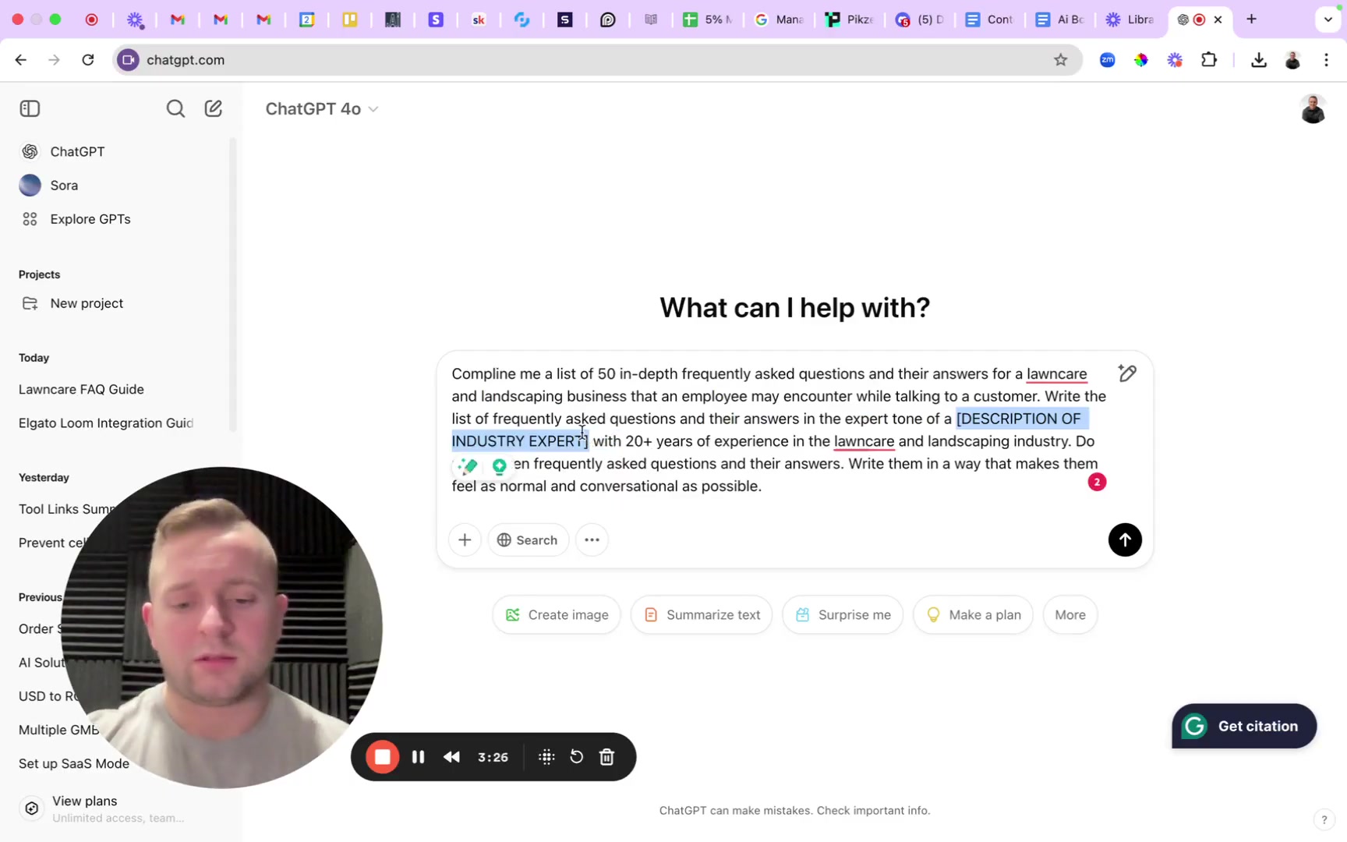Open the Elgato Loom Integration chat

click(x=106, y=423)
